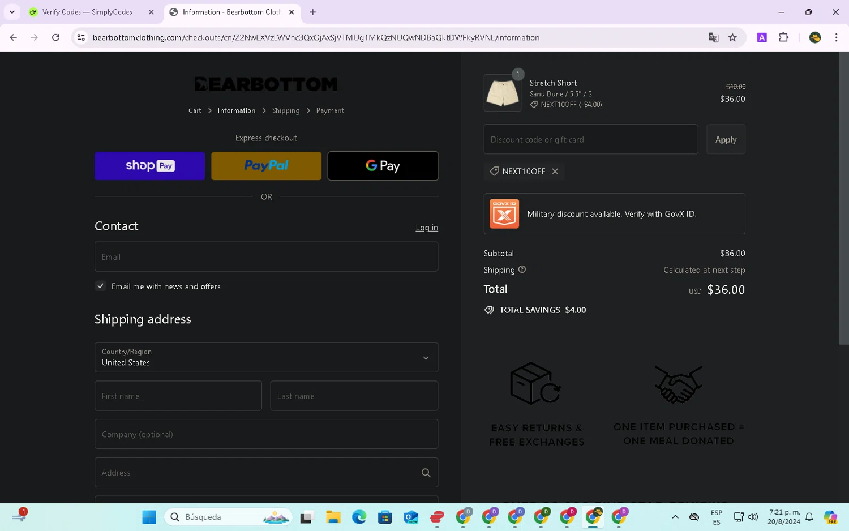Open Microsoft Store from taskbar

click(385, 517)
